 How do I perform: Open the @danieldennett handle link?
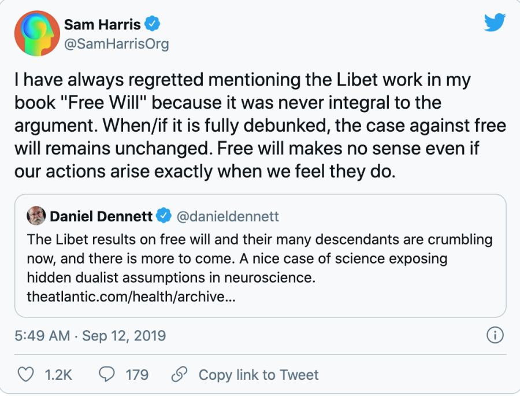pos(227,217)
